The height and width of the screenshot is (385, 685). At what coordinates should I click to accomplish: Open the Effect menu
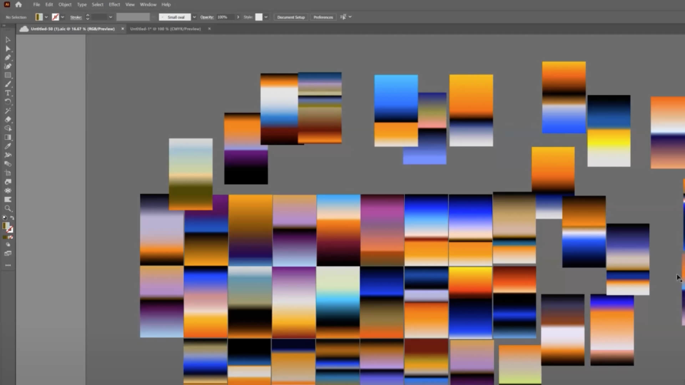(114, 5)
